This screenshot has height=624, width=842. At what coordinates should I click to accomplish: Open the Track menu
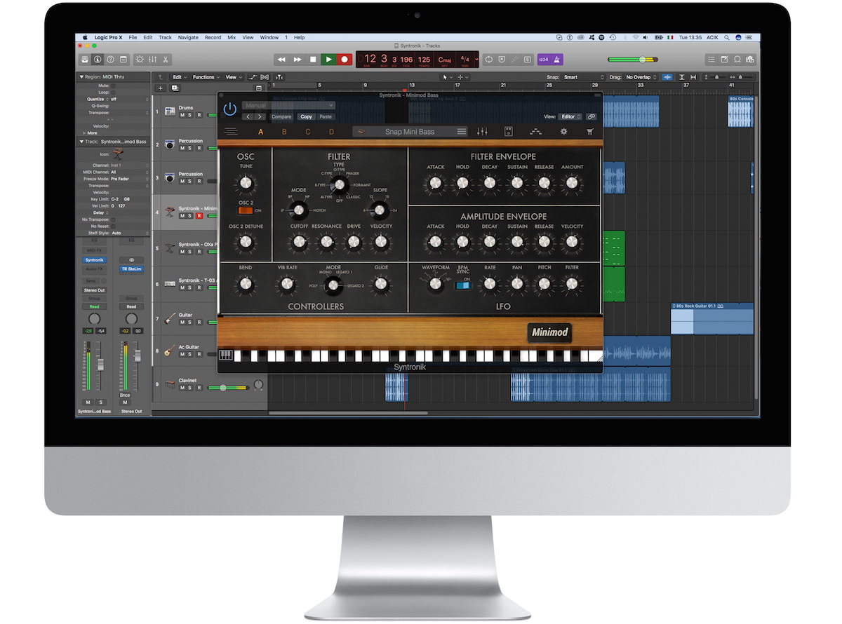[x=165, y=37]
